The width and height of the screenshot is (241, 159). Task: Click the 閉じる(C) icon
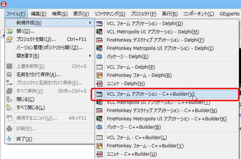click(x=9, y=99)
